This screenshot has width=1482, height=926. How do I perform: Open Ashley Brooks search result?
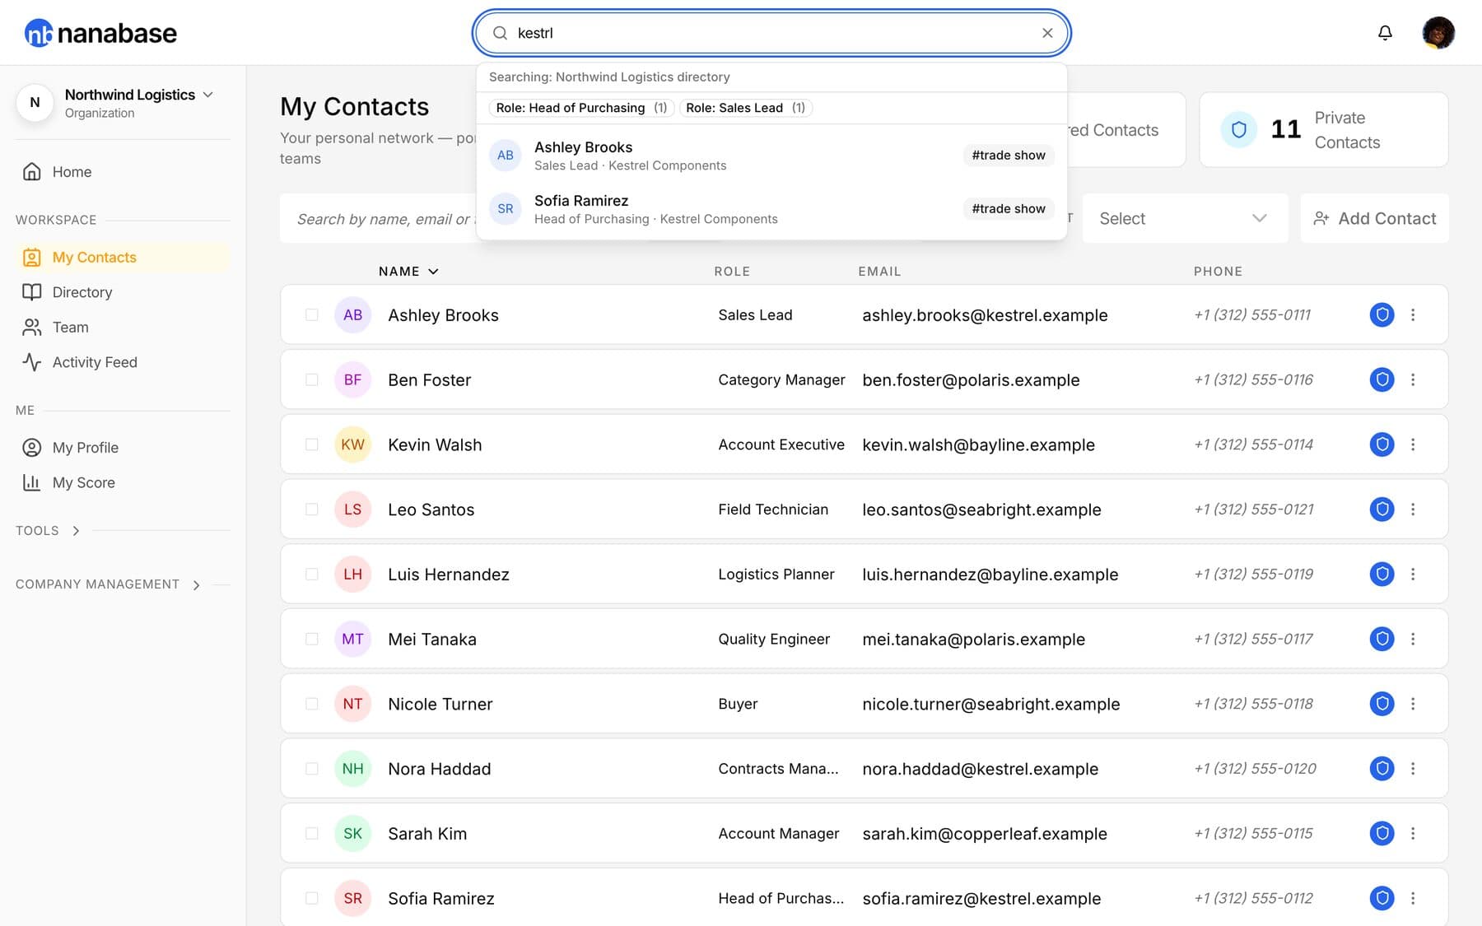(771, 156)
